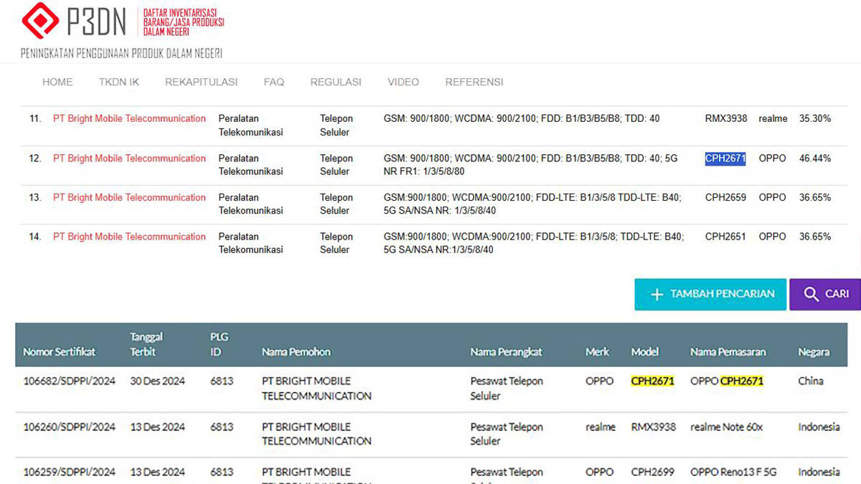This screenshot has height=484, width=861.
Task: Click the 35.30% value in row 11
Action: [x=815, y=118]
